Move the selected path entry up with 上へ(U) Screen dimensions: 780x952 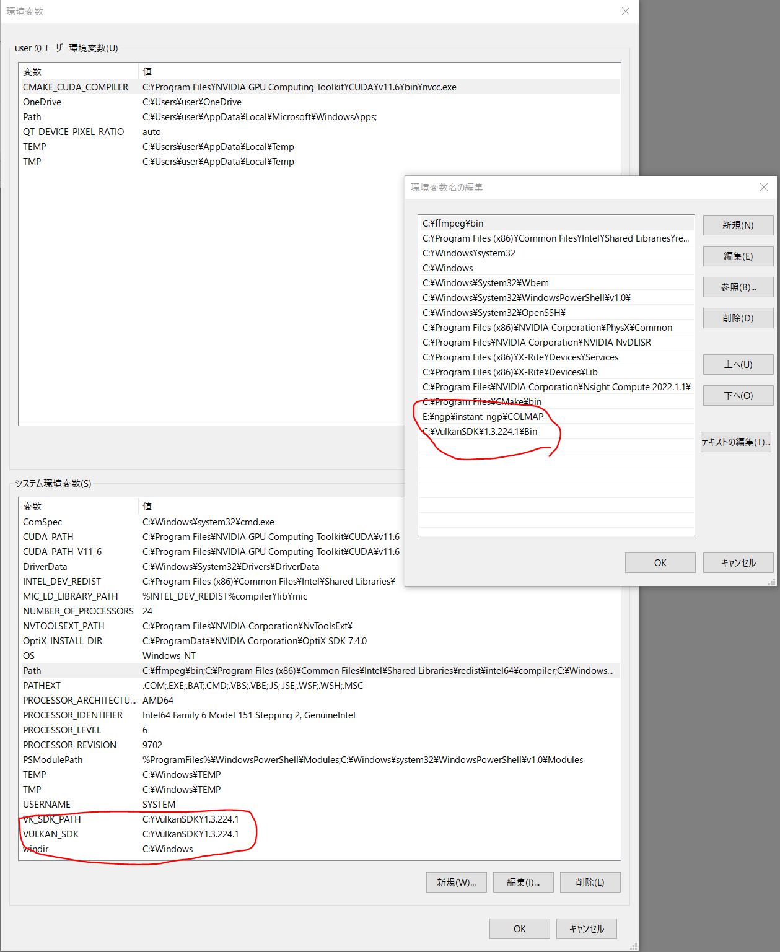point(737,364)
